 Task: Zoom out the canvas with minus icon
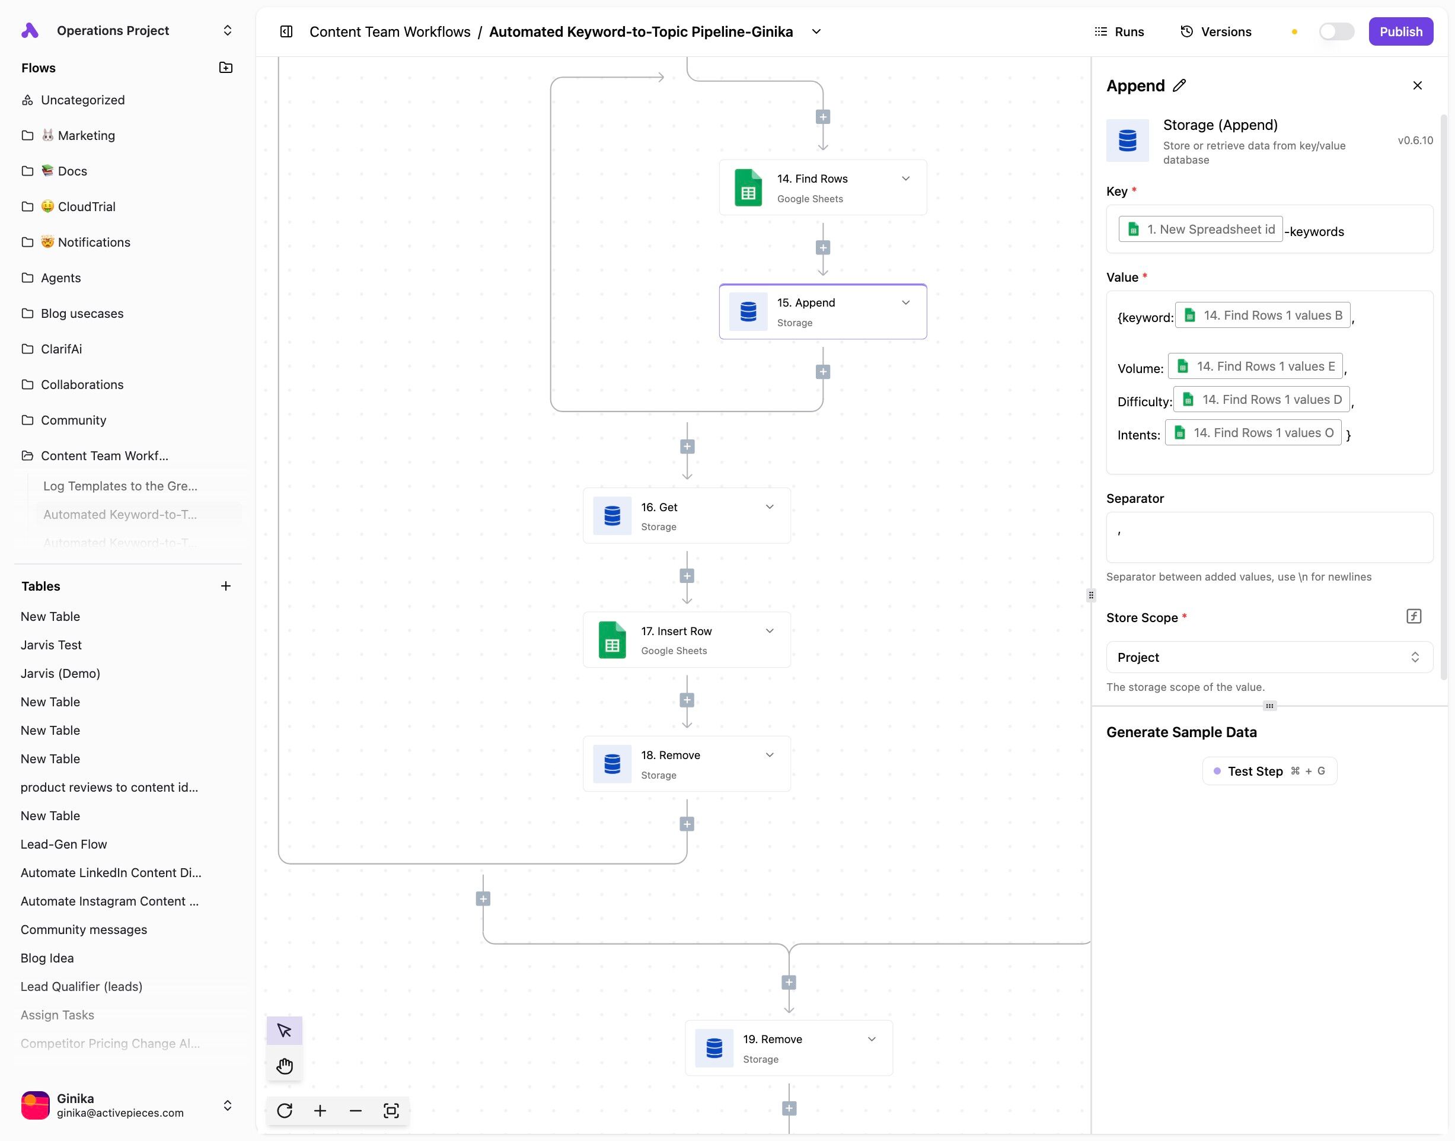pyautogui.click(x=355, y=1110)
